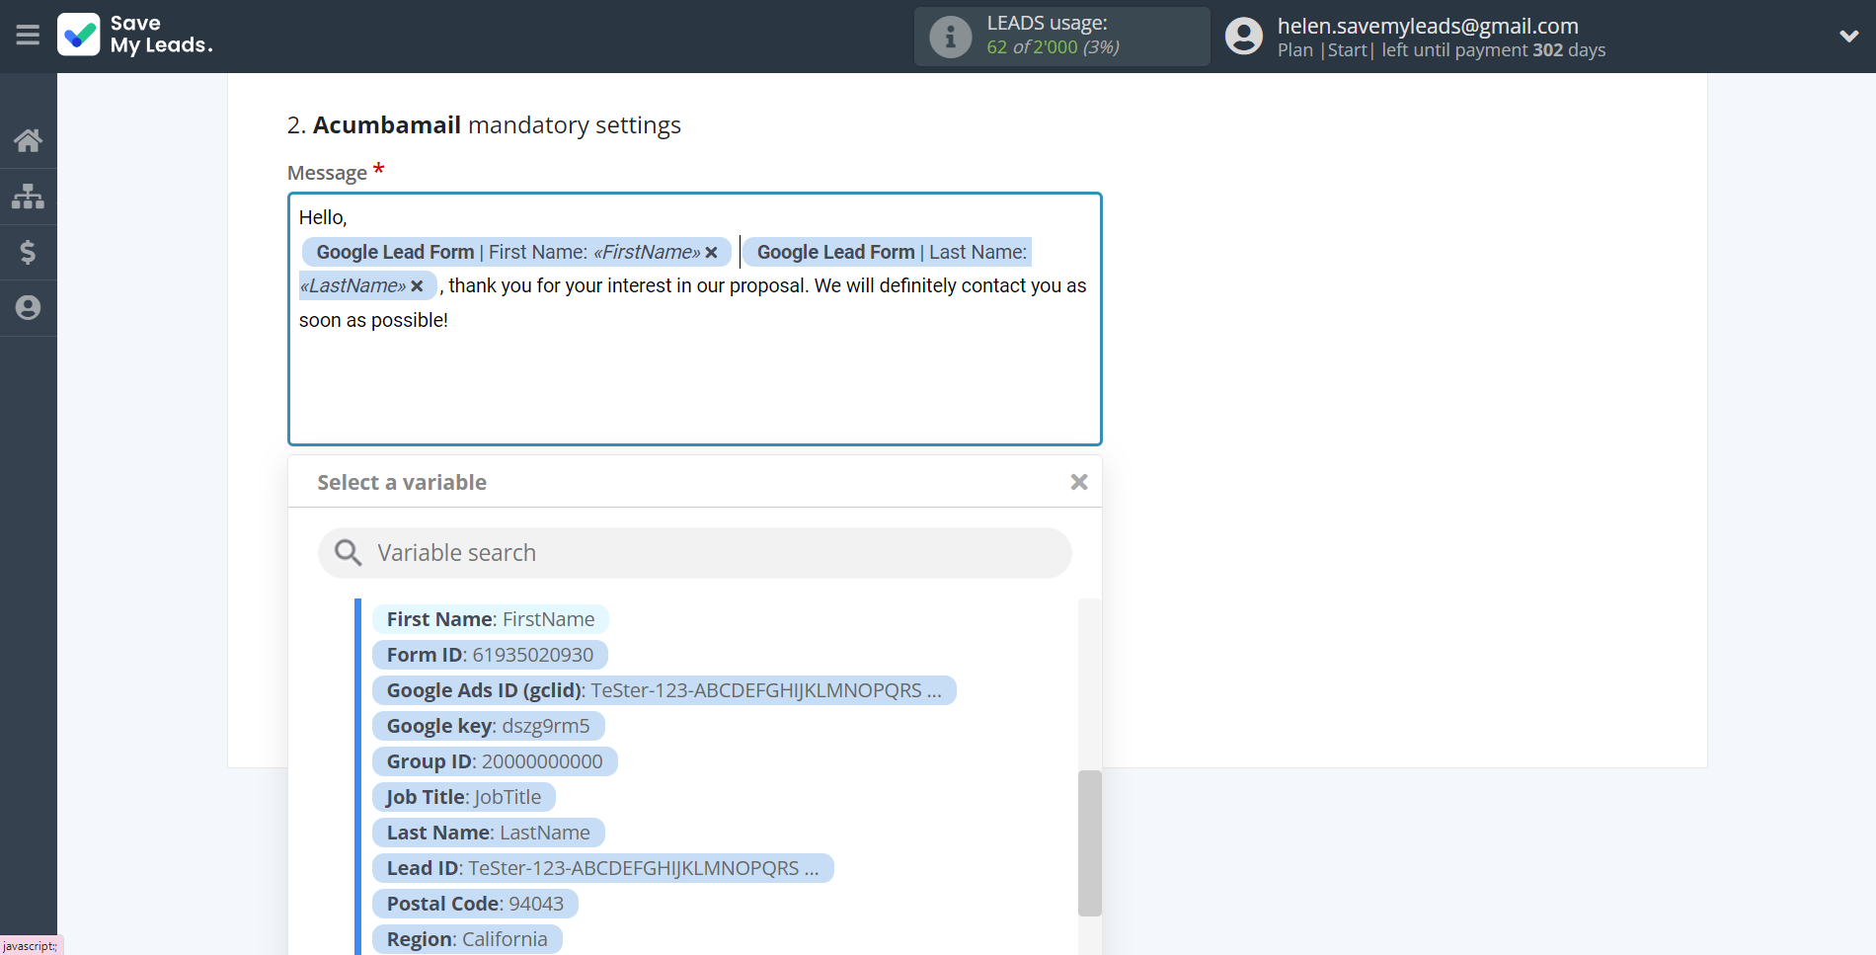1876x955 pixels.
Task: Expand the account dropdown chevron
Action: pyautogui.click(x=1848, y=37)
